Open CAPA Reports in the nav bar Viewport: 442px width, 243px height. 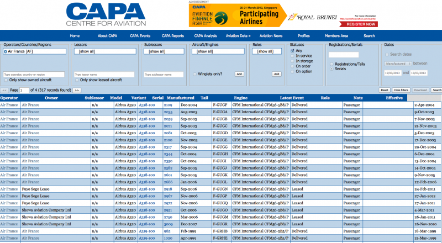pos(173,36)
